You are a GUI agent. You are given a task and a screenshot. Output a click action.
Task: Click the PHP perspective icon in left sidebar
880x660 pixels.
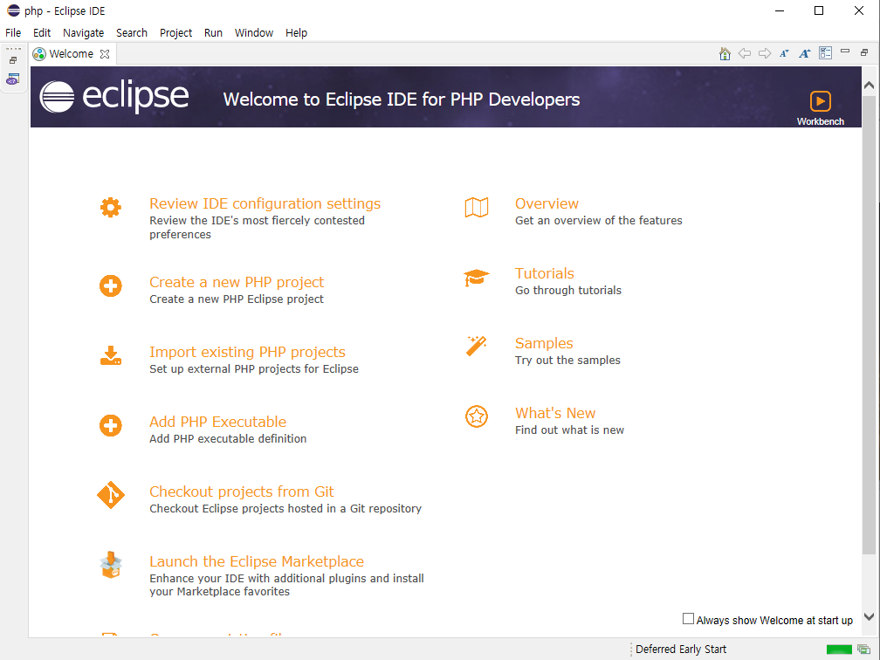pos(13,79)
